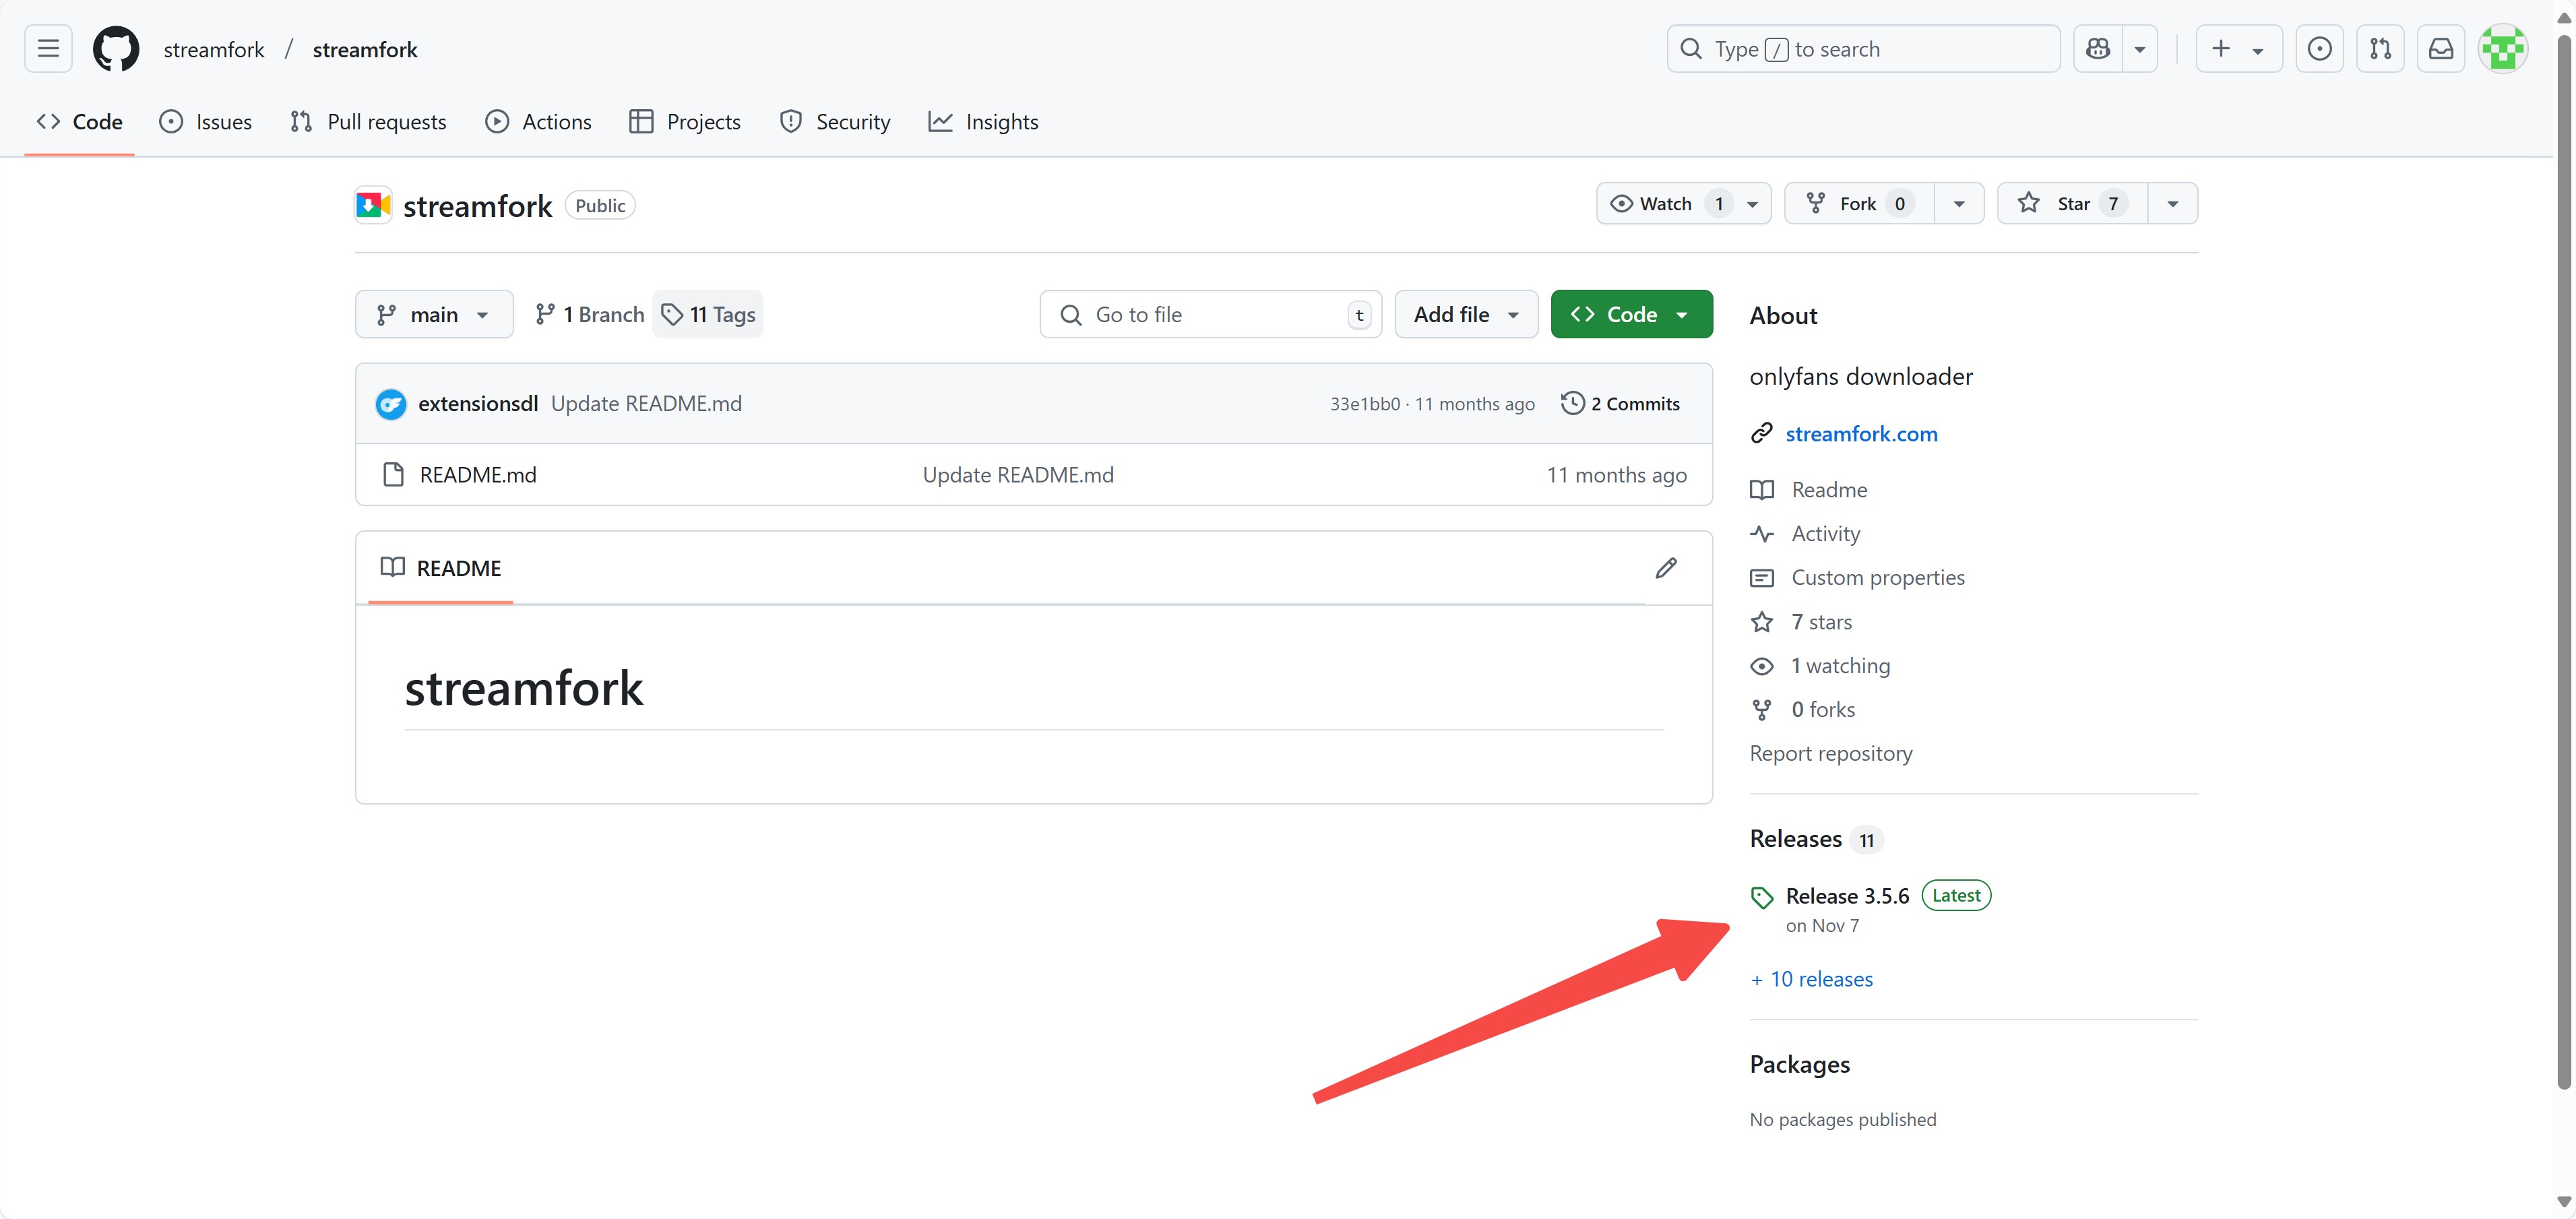The width and height of the screenshot is (2576, 1219).
Task: Open the Packages section heading link
Action: 1800,1065
